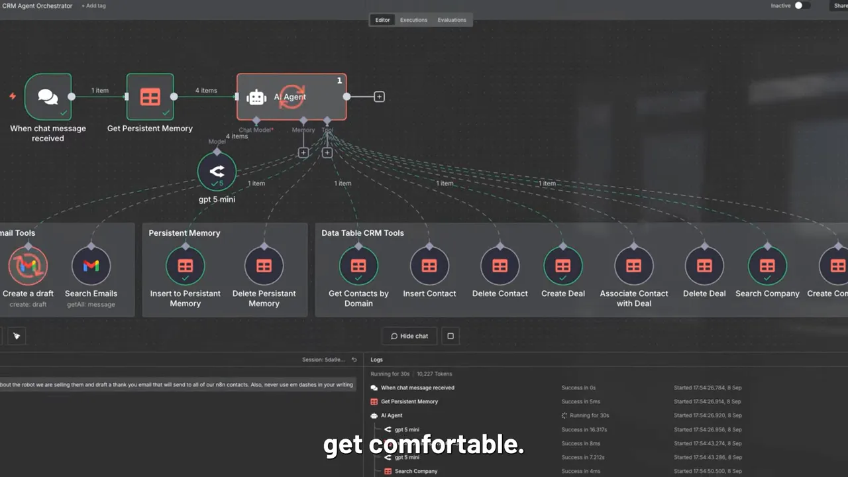The height and width of the screenshot is (477, 848).
Task: Open the Get Persistent Memory node
Action: coord(150,97)
